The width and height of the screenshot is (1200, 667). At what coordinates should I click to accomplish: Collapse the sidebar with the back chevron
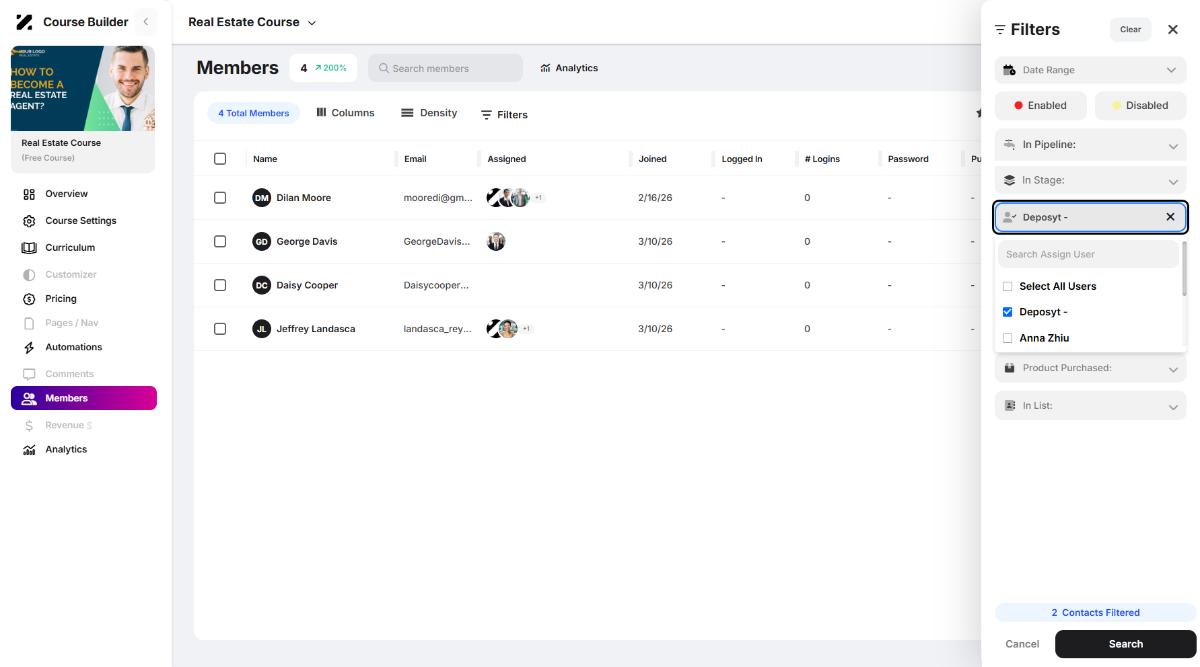point(146,22)
